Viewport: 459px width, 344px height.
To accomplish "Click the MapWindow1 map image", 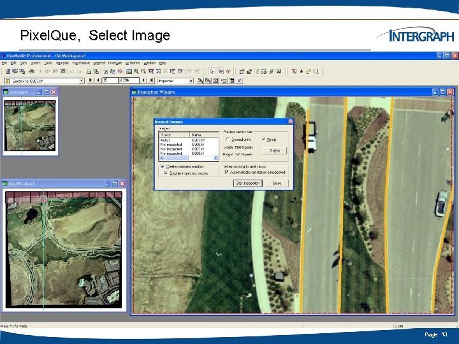I will click(64, 250).
